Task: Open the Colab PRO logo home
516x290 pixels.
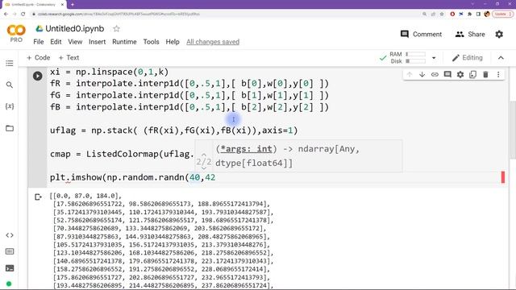Action: click(16, 34)
